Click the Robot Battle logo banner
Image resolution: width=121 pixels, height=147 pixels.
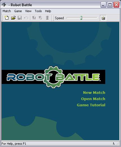pyautogui.click(x=53, y=77)
